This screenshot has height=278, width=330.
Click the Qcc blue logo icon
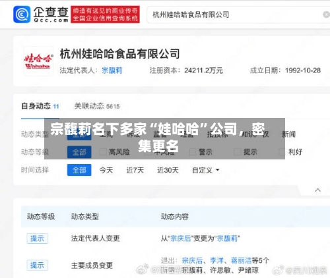[x=22, y=14]
